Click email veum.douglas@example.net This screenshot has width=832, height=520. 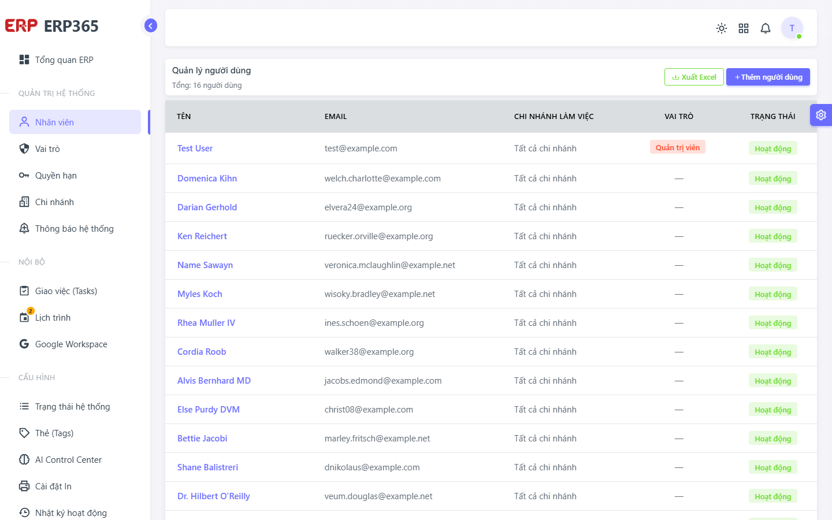pos(378,496)
